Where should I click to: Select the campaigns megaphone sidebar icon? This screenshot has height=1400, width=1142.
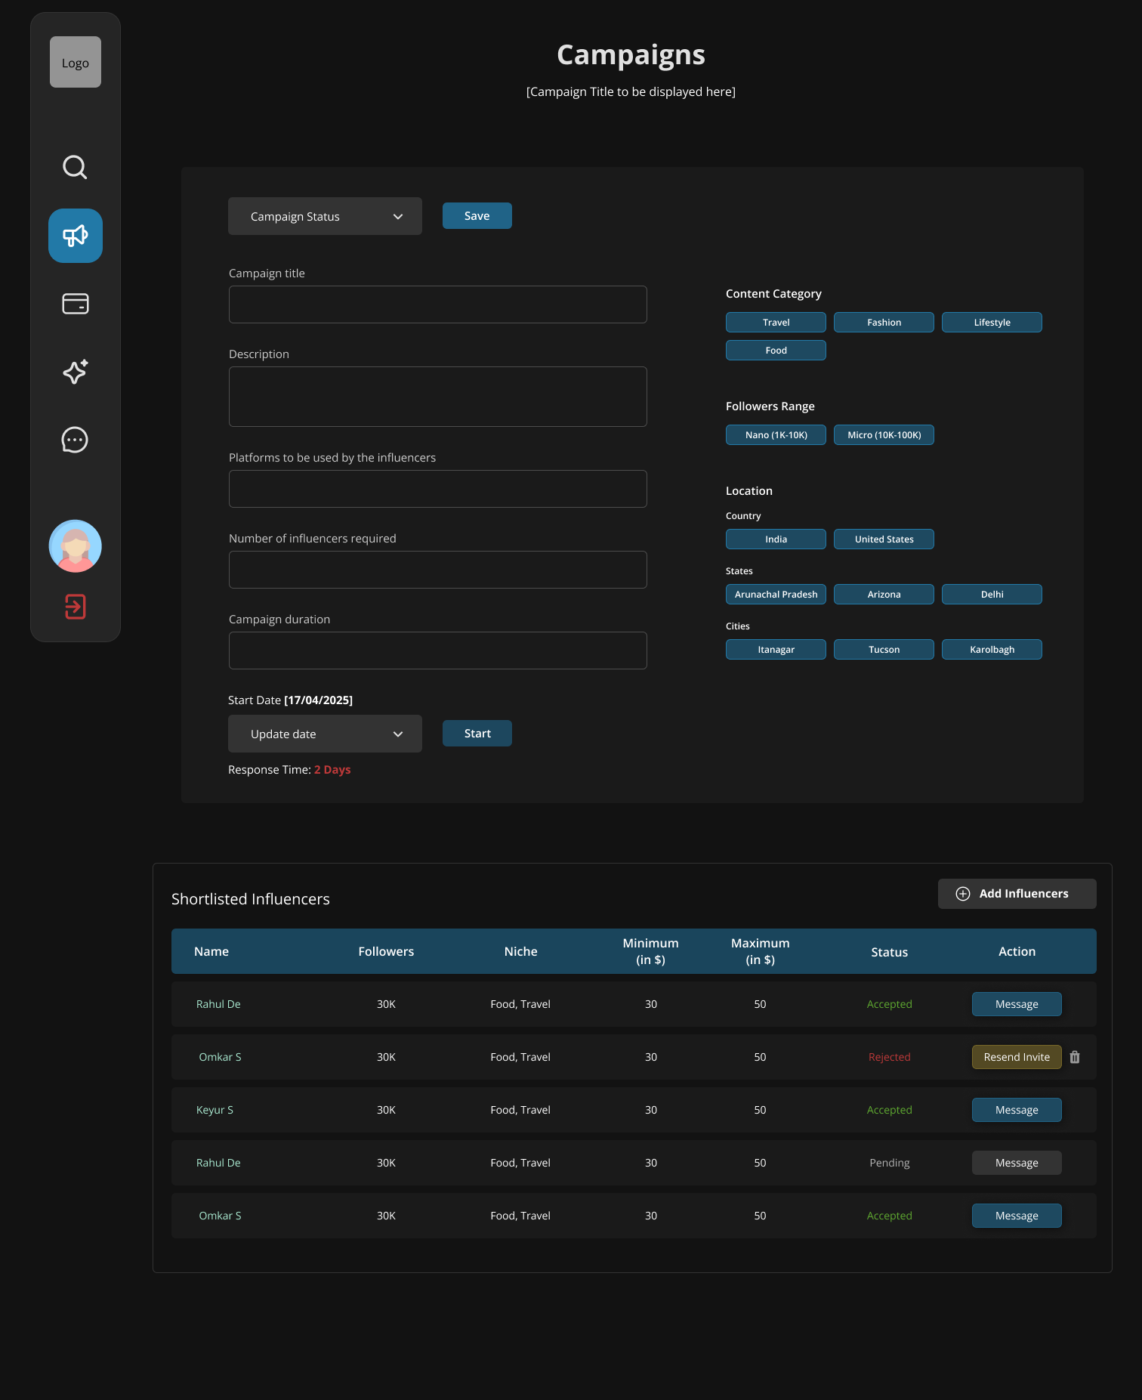(76, 236)
